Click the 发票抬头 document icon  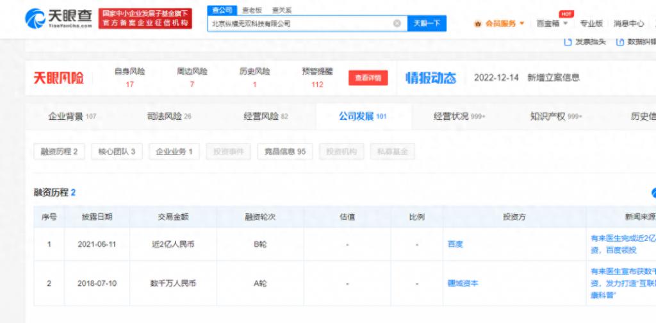tap(567, 42)
